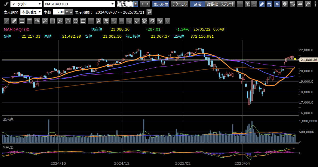The image size is (318, 167).
Task: Open the MY chart candlestick icon
Action: pyautogui.click(x=292, y=4)
